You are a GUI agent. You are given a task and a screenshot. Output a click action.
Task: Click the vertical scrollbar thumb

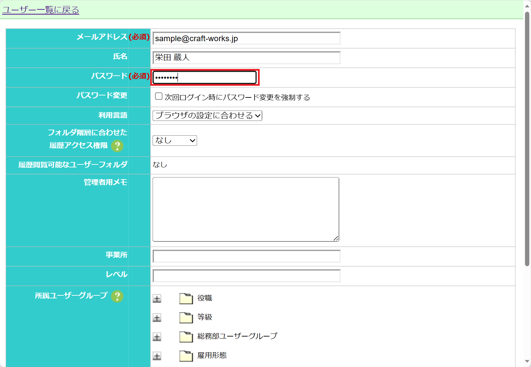527,139
